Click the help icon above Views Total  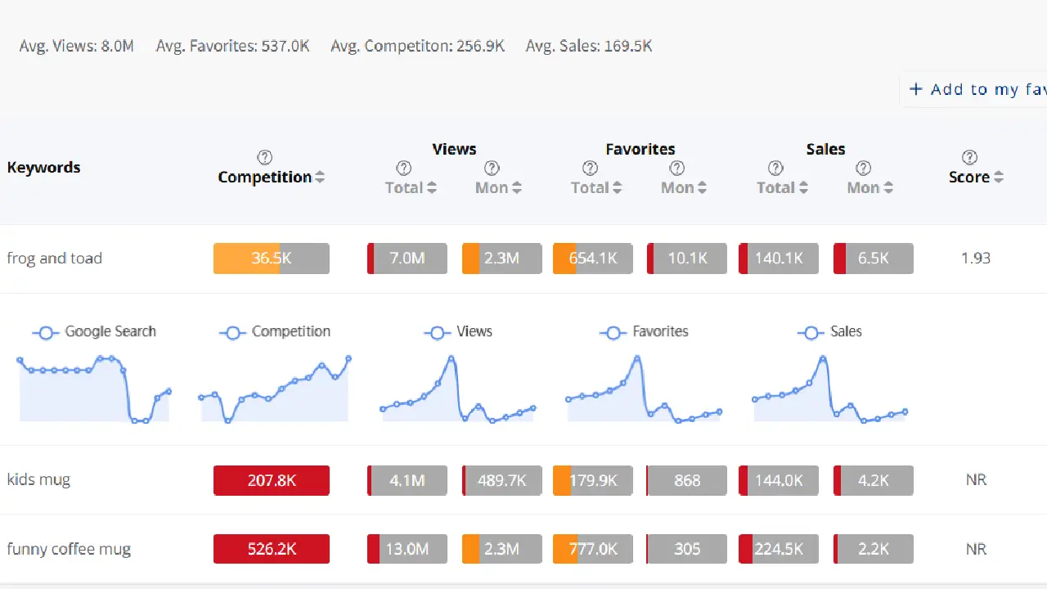pos(403,167)
